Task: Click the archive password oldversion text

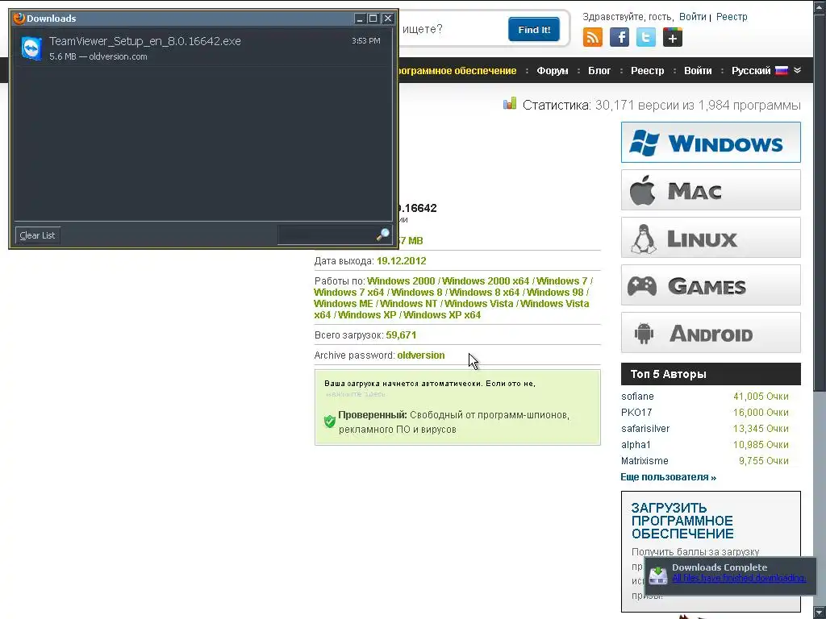Action: pyautogui.click(x=421, y=355)
